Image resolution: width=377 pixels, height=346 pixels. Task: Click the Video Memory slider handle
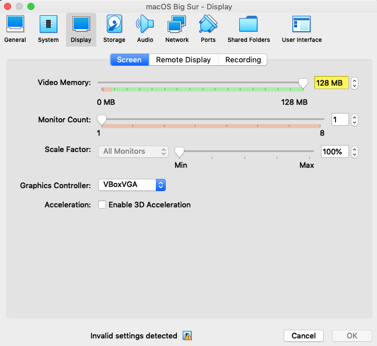coord(303,83)
